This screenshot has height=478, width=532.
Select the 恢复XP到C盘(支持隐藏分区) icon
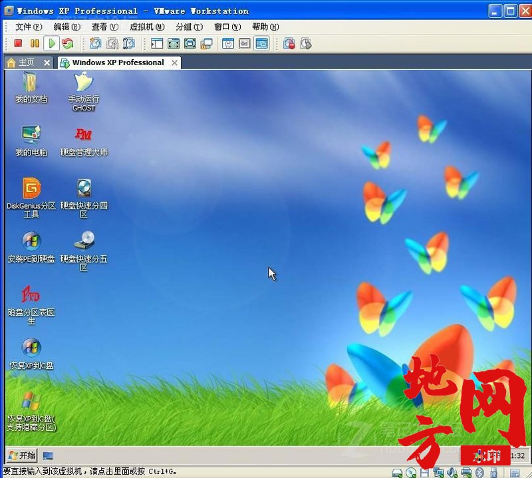pos(31,411)
